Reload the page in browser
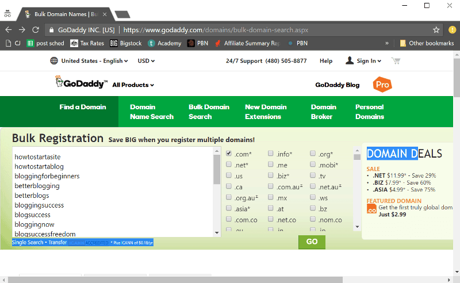The width and height of the screenshot is (460, 283). point(36,29)
